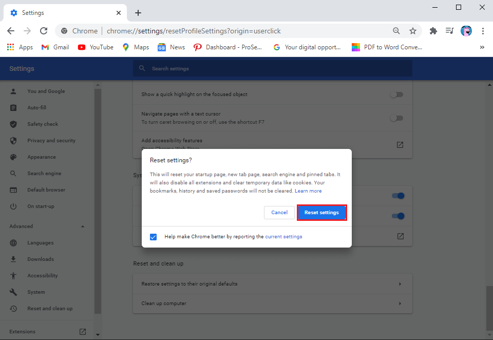Open the YouTube bookmark icon
The height and width of the screenshot is (340, 493).
pyautogui.click(x=82, y=47)
